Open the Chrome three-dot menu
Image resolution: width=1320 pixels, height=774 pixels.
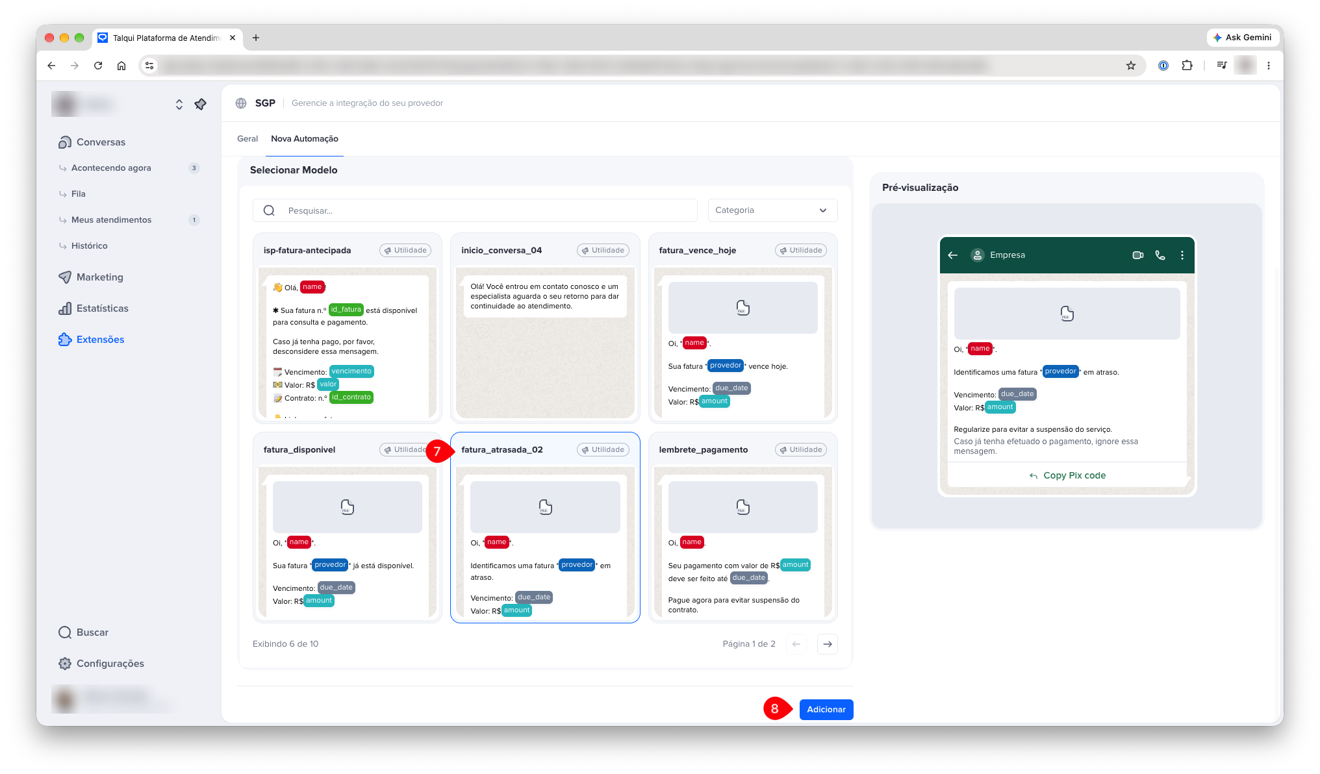1269,66
